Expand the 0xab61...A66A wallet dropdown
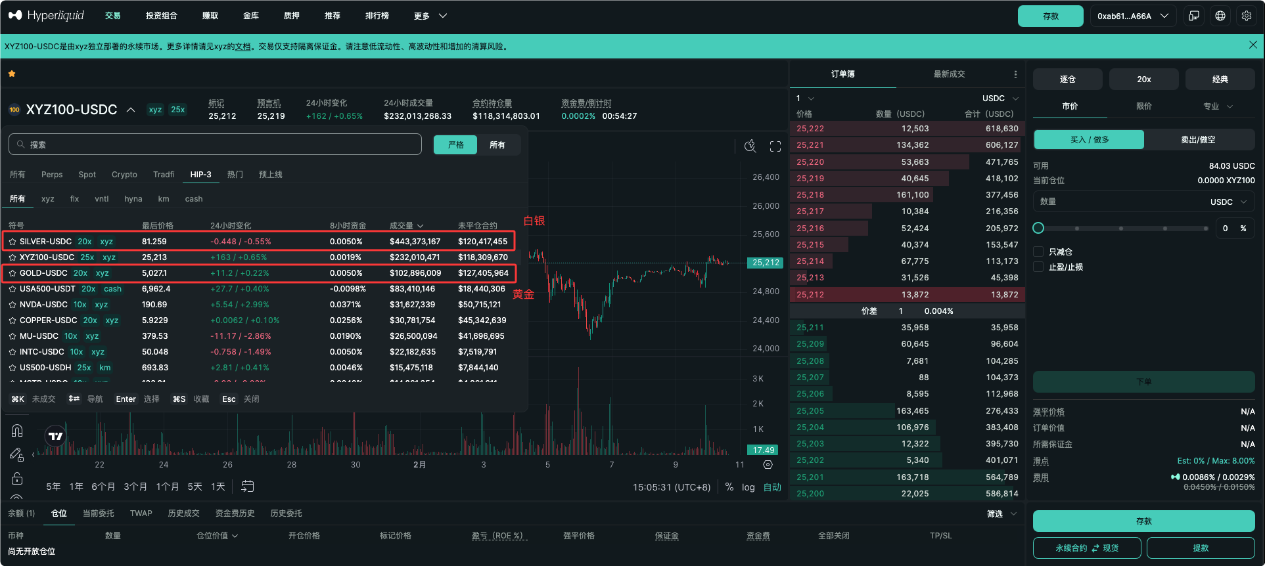The width and height of the screenshot is (1265, 566). pyautogui.click(x=1133, y=16)
